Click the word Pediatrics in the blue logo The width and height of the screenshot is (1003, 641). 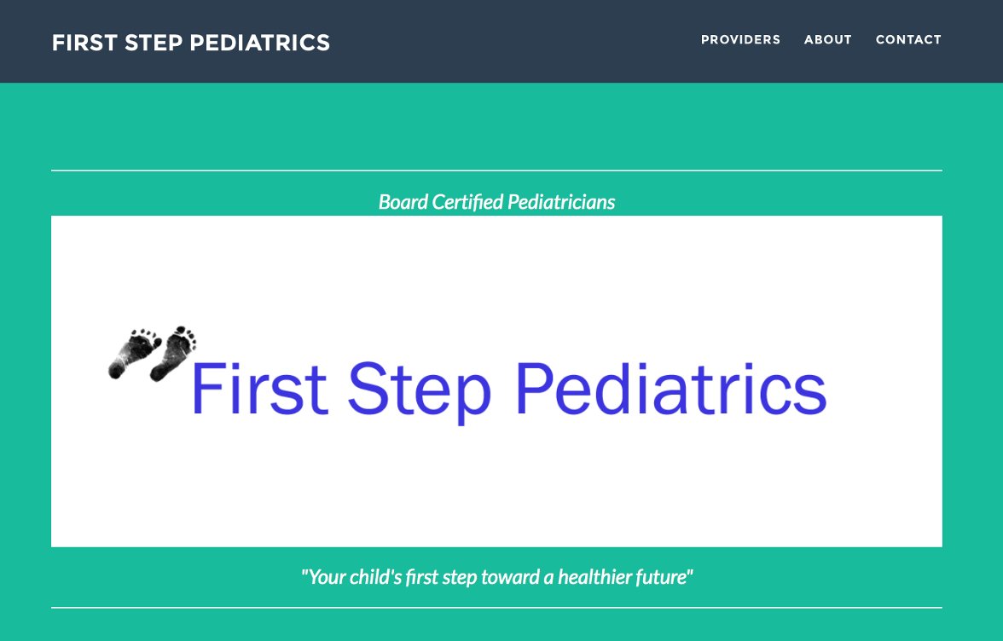671,389
